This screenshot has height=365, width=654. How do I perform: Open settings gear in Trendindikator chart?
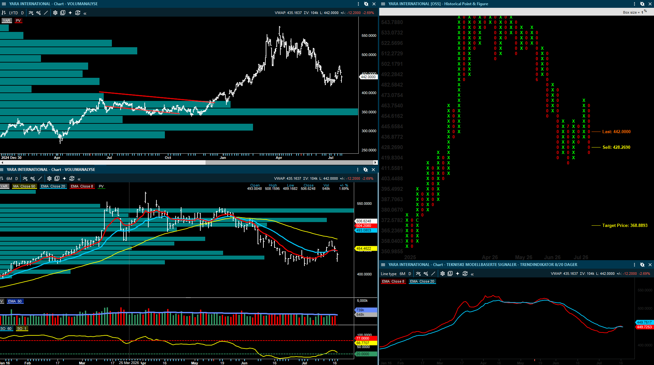point(443,274)
